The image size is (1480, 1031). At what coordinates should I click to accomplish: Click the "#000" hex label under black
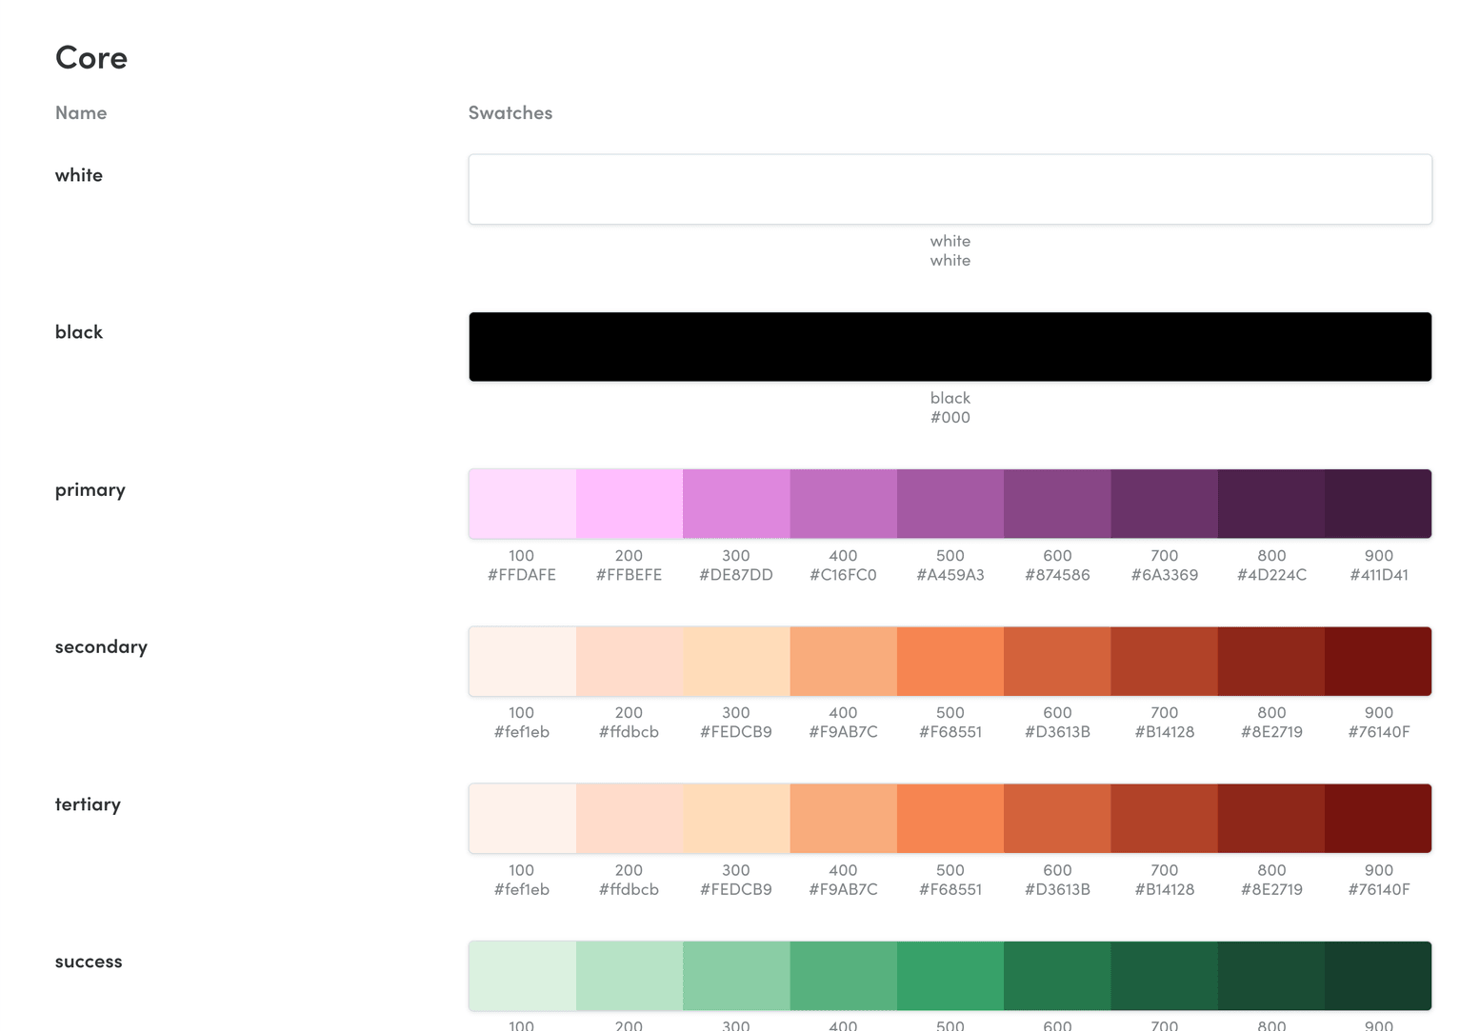click(950, 417)
